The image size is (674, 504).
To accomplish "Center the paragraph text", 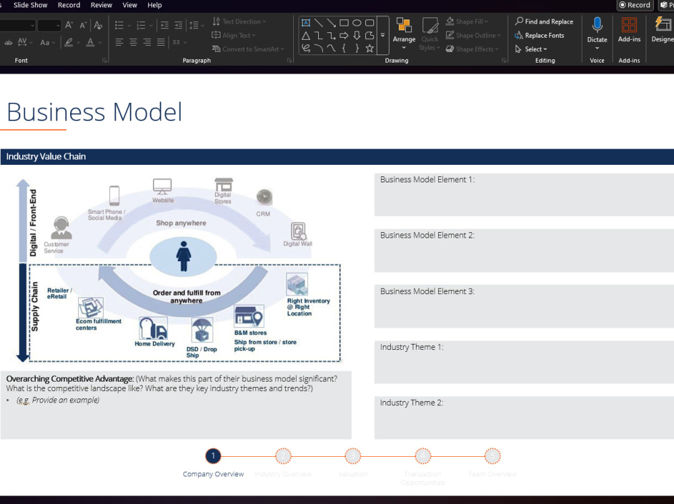I will pyautogui.click(x=133, y=42).
